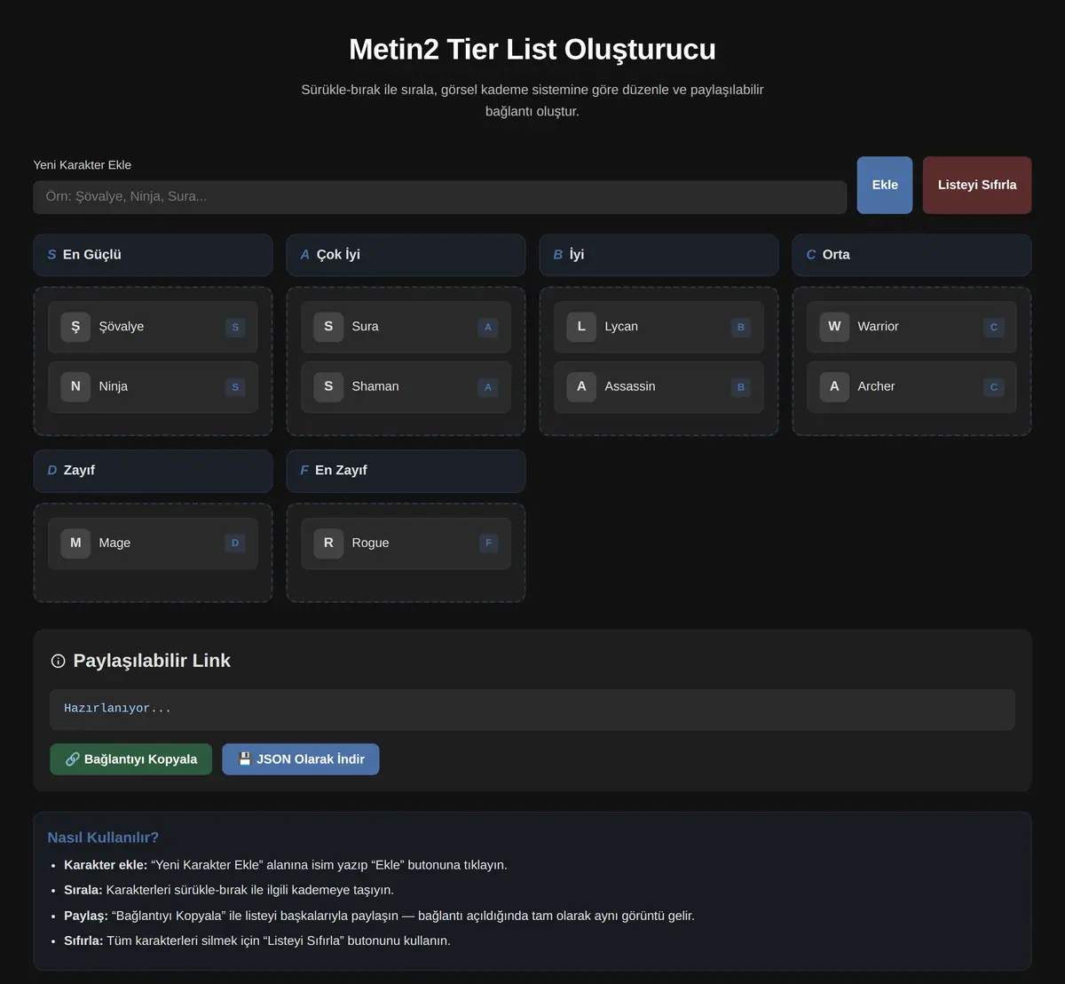
Task: Click the A avatar icon on Archer card
Action: coord(834,386)
